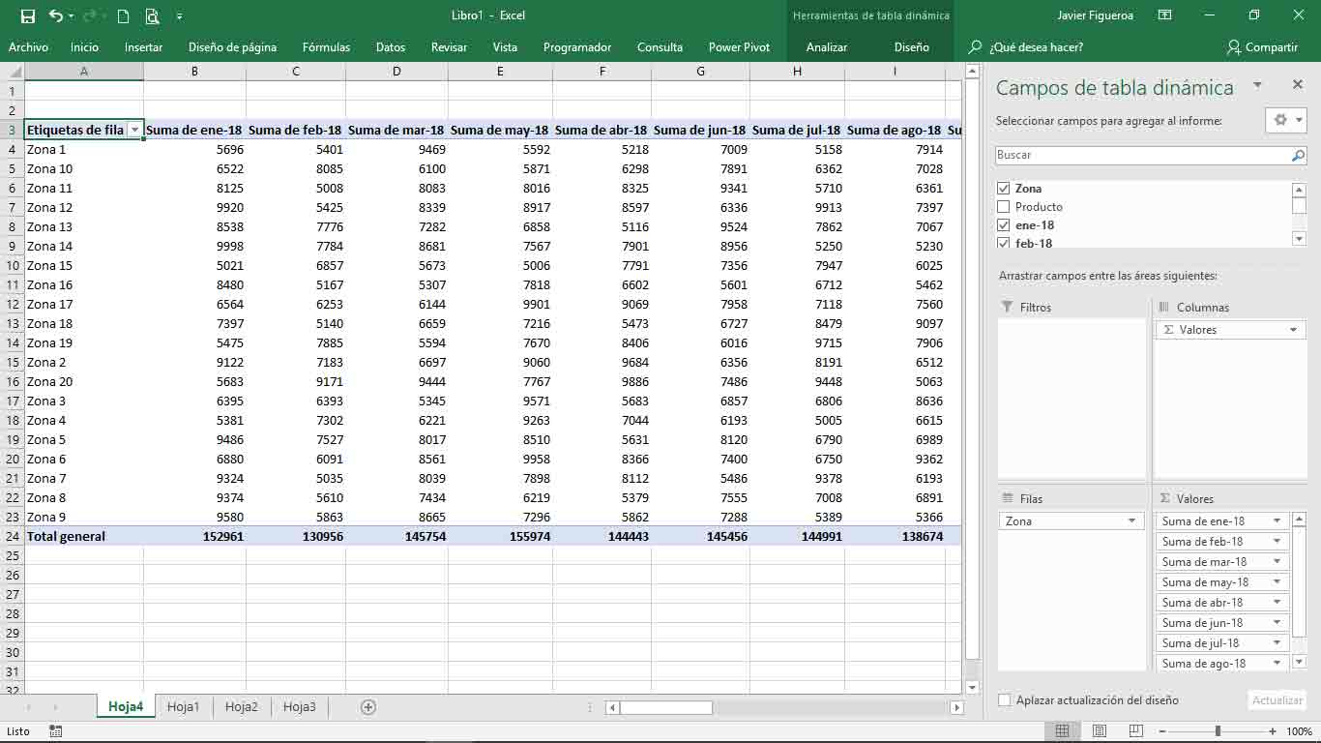Switch to Page Layout view icon

[1098, 731]
